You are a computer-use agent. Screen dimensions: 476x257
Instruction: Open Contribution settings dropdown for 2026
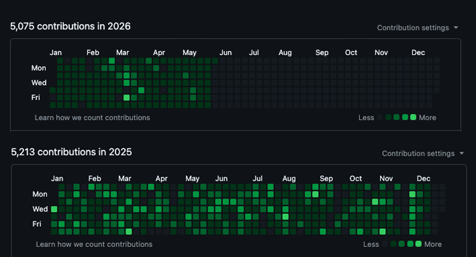418,28
